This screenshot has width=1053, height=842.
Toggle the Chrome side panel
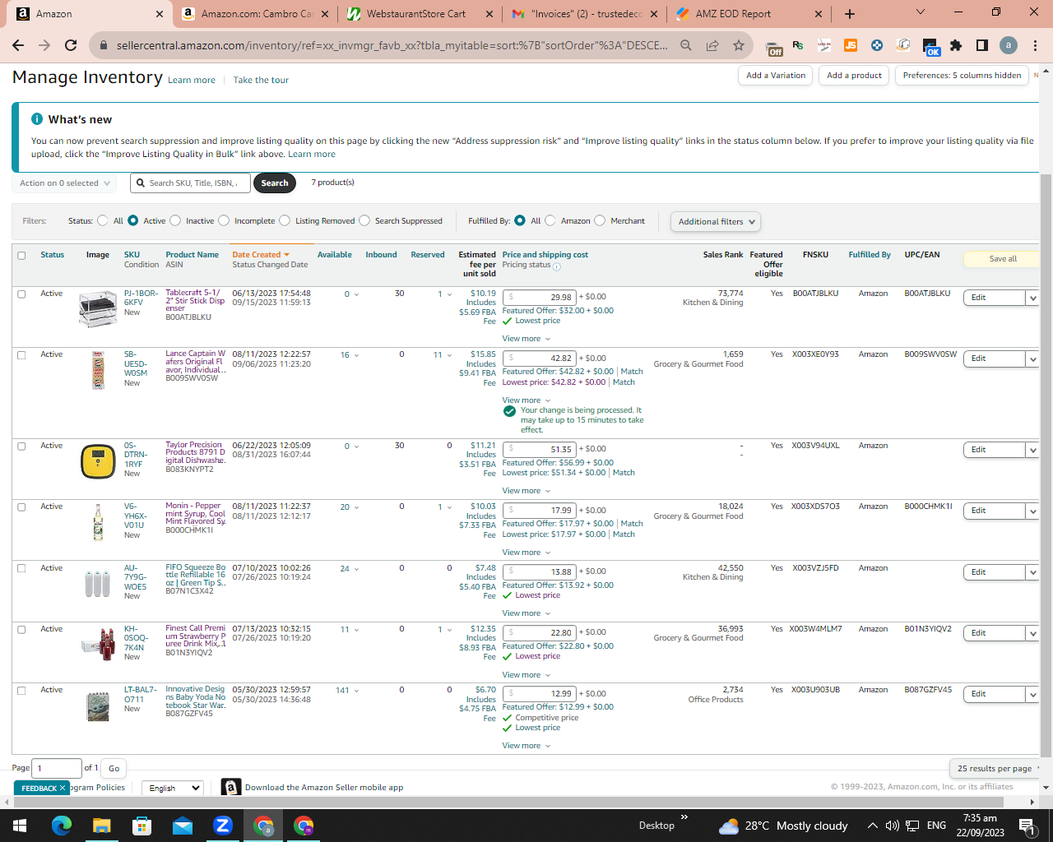point(982,45)
